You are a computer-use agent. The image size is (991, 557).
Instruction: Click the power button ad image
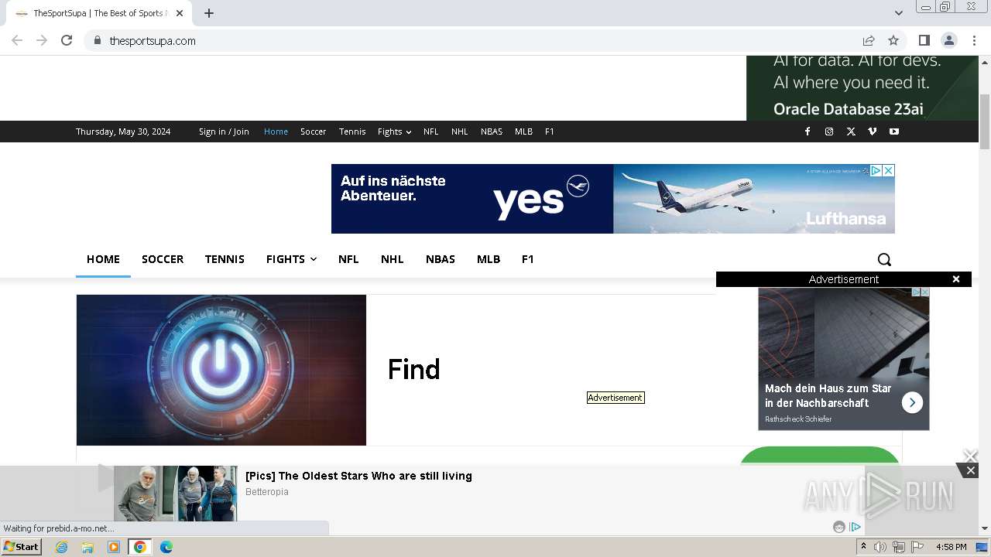(x=221, y=370)
